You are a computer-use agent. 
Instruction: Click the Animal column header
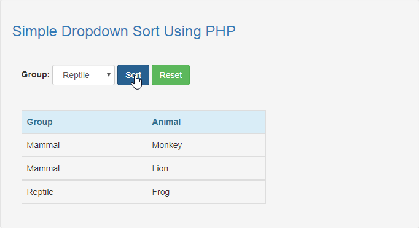pos(206,122)
